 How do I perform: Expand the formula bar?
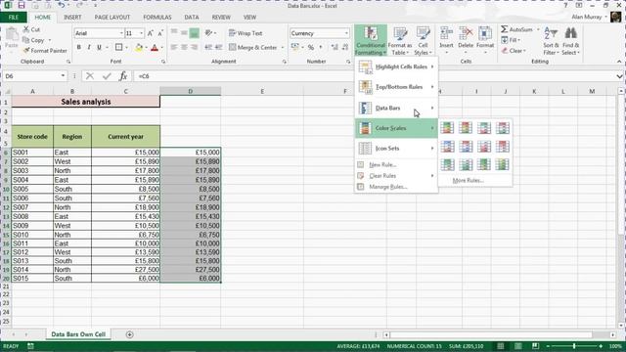(x=619, y=76)
